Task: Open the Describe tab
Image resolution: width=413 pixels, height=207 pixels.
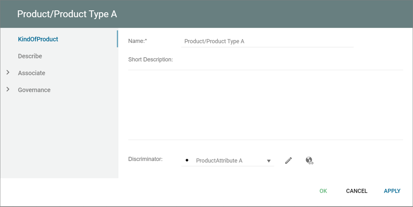Action: (30, 56)
